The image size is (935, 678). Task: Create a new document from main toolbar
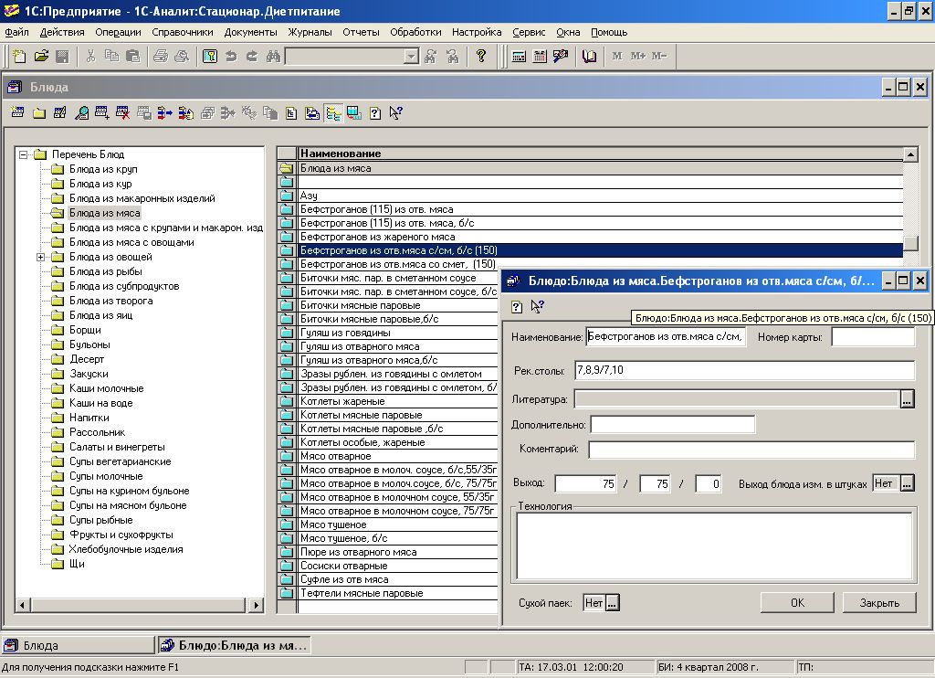pyautogui.click(x=19, y=56)
